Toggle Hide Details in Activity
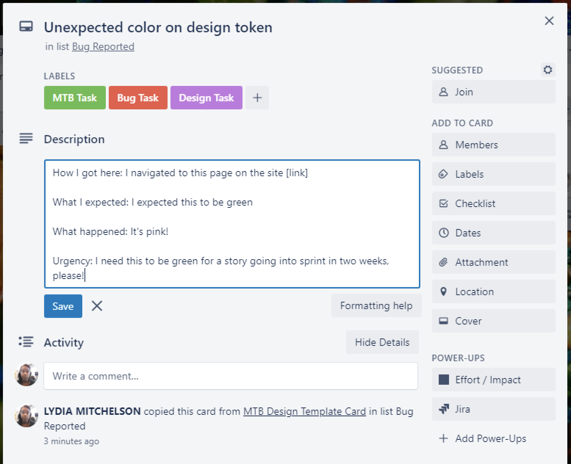Image resolution: width=571 pixels, height=464 pixels. [x=382, y=342]
